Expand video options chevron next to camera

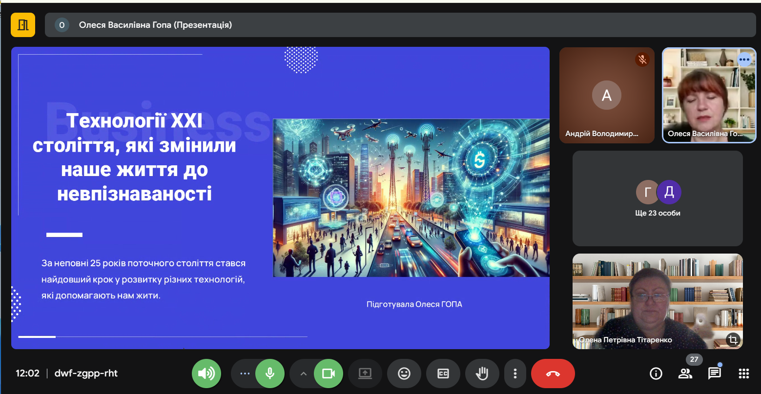coord(303,374)
